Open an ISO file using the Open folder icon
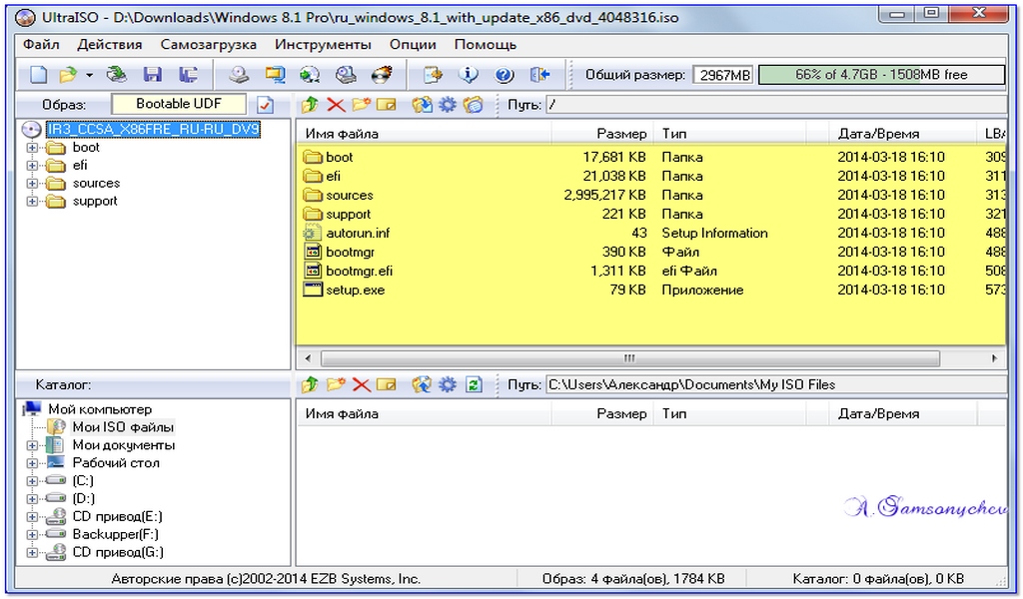Screen dimensions: 1023x599 coord(68,75)
